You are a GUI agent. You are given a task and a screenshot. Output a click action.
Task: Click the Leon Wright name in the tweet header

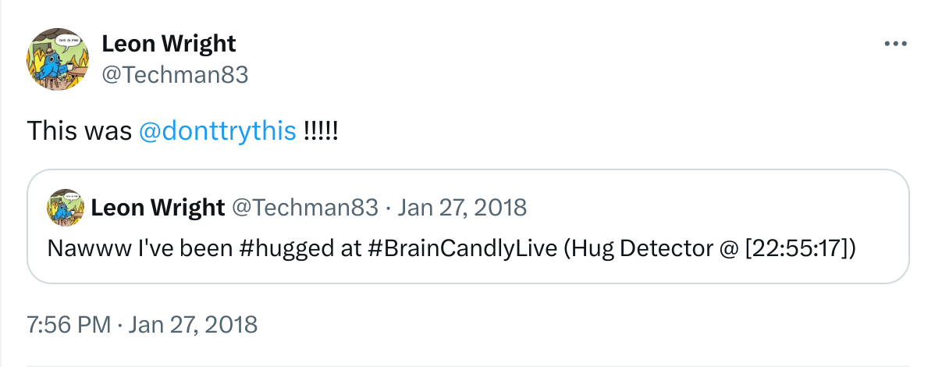coord(169,43)
